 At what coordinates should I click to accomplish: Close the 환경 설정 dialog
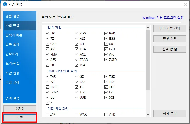[186, 4]
